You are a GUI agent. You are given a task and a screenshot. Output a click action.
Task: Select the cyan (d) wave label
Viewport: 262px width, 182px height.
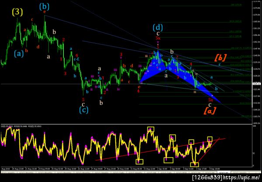(x=158, y=27)
